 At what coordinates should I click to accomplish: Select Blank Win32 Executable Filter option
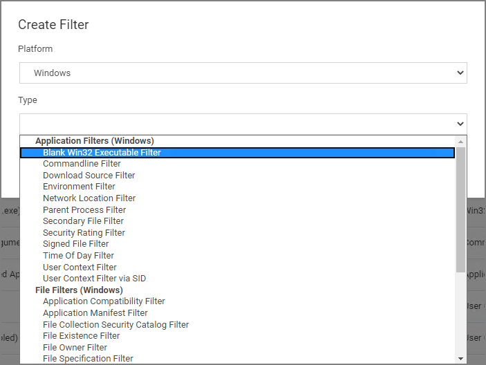[x=237, y=153]
